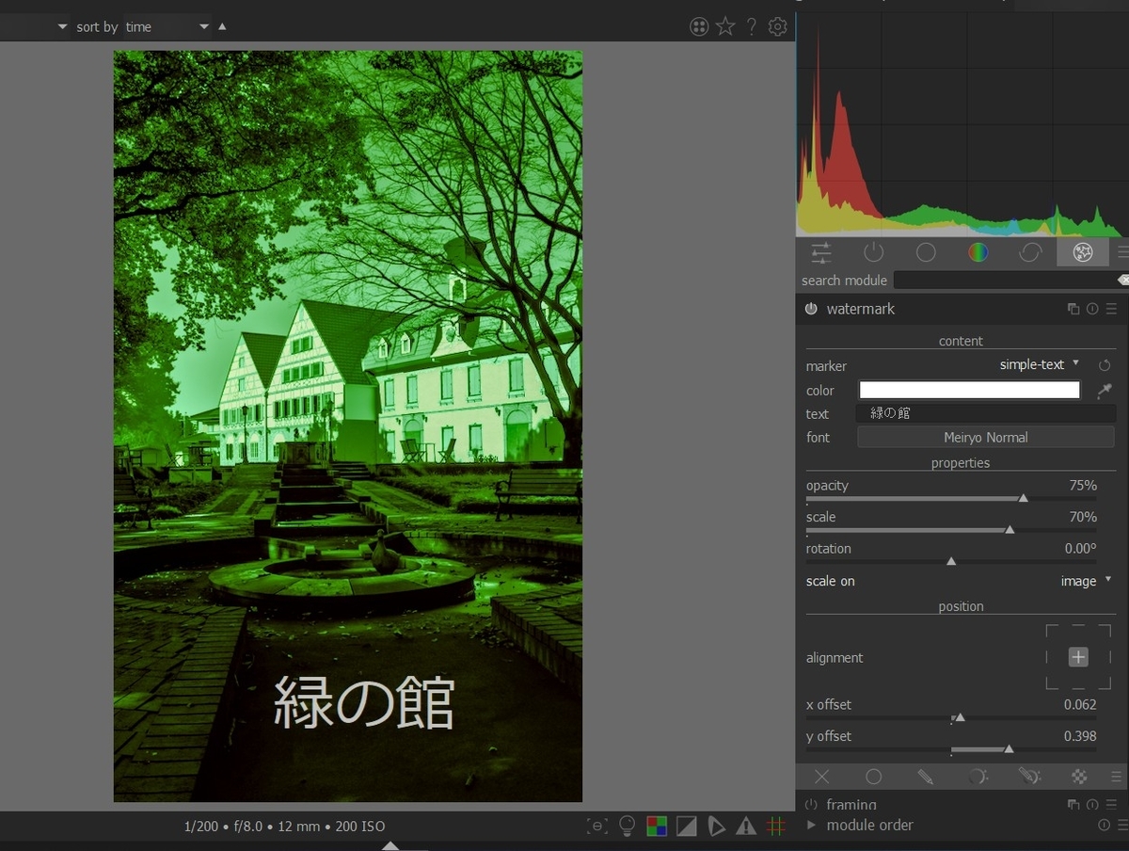Viewport: 1129px width, 851px height.
Task: Toggle color assessment lightbulb icon
Action: [627, 827]
